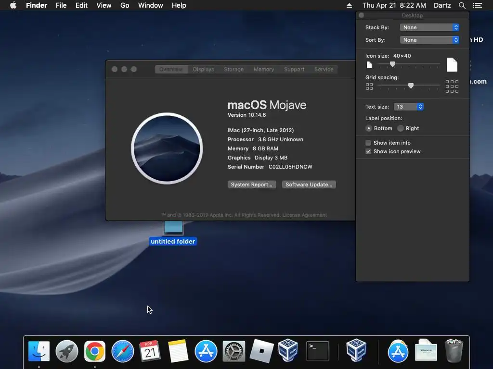The image size is (493, 369).
Task: Click the eject icon in menu bar
Action: [x=349, y=5]
